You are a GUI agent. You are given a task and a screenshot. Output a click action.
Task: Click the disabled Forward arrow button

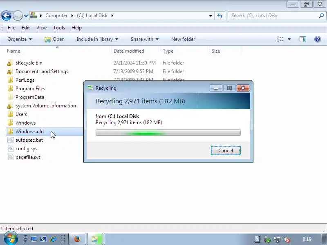click(18, 16)
